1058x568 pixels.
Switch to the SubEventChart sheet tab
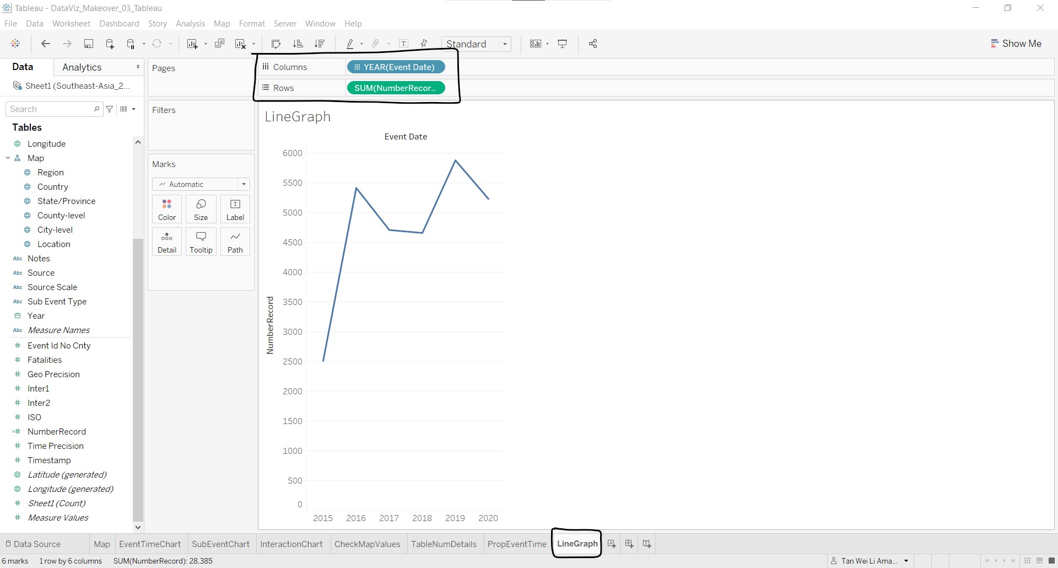click(x=220, y=544)
